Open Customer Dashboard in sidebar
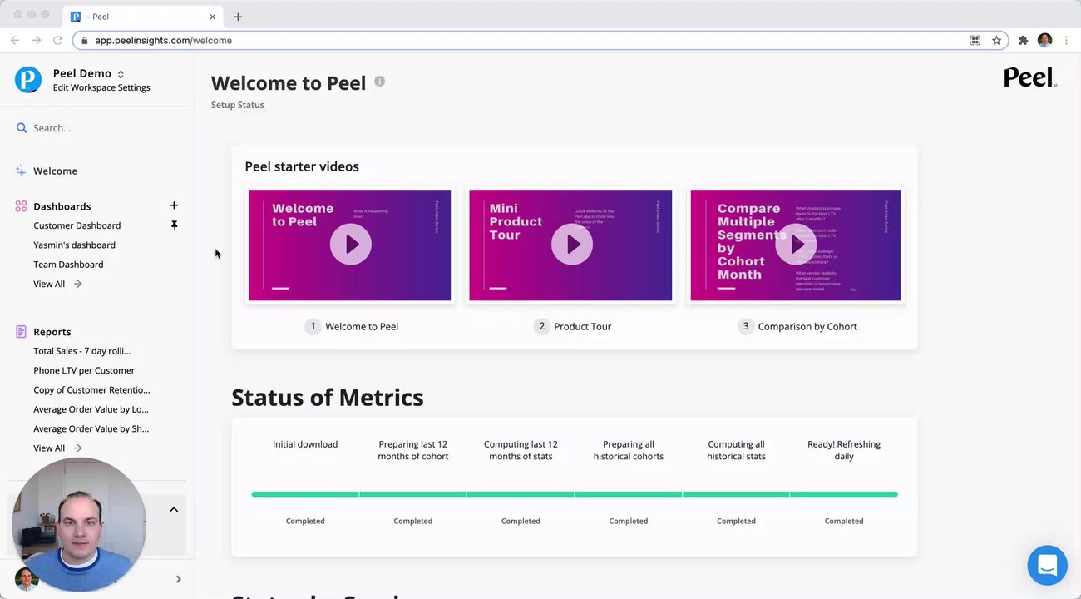Image resolution: width=1081 pixels, height=599 pixels. click(x=77, y=225)
